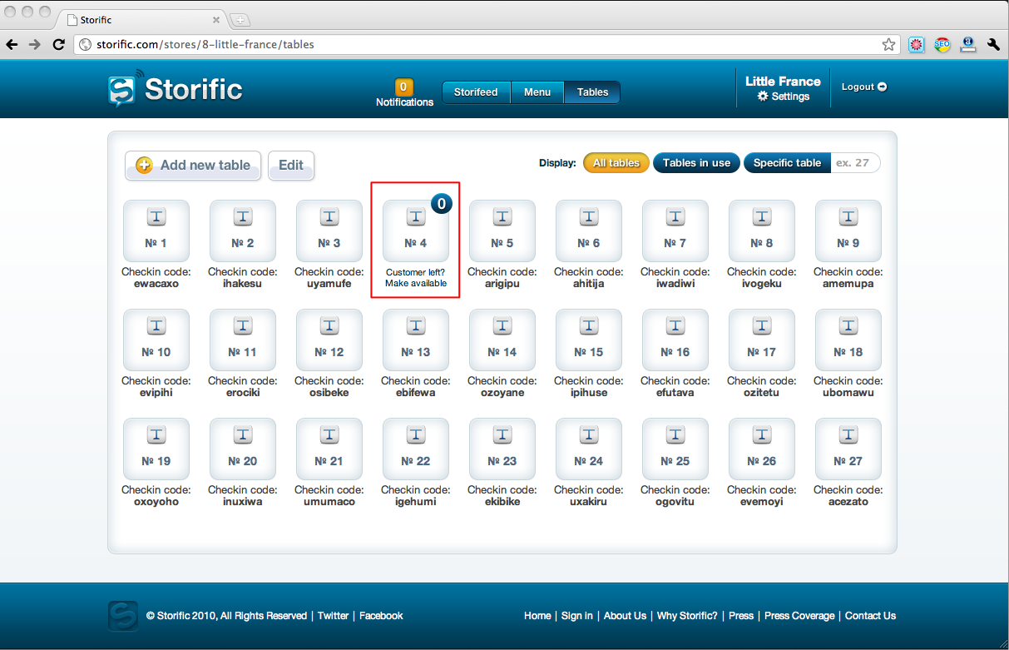Viewport: 1009px width, 650px height.
Task: Open the browser wrench settings icon
Action: [993, 44]
